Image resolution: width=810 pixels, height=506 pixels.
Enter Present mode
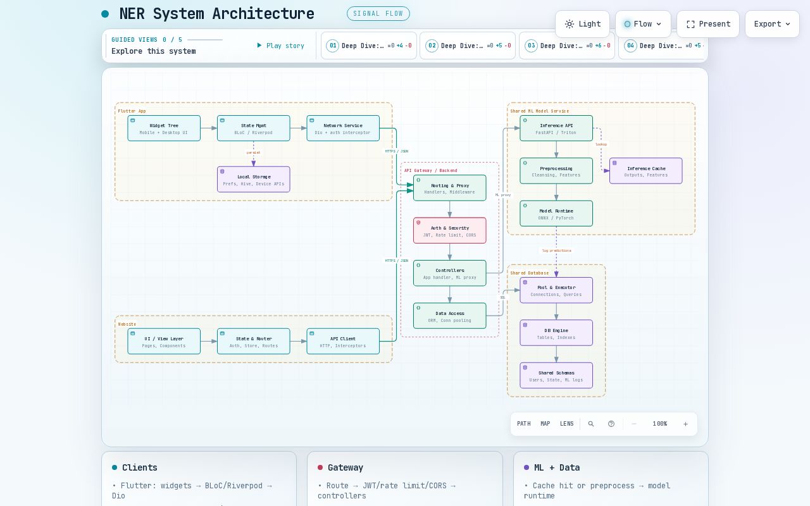708,24
